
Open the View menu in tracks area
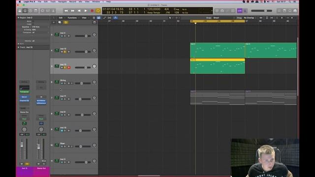(x=84, y=18)
